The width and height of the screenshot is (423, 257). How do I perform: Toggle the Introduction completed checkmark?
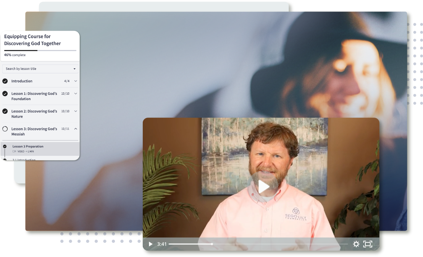coord(5,81)
